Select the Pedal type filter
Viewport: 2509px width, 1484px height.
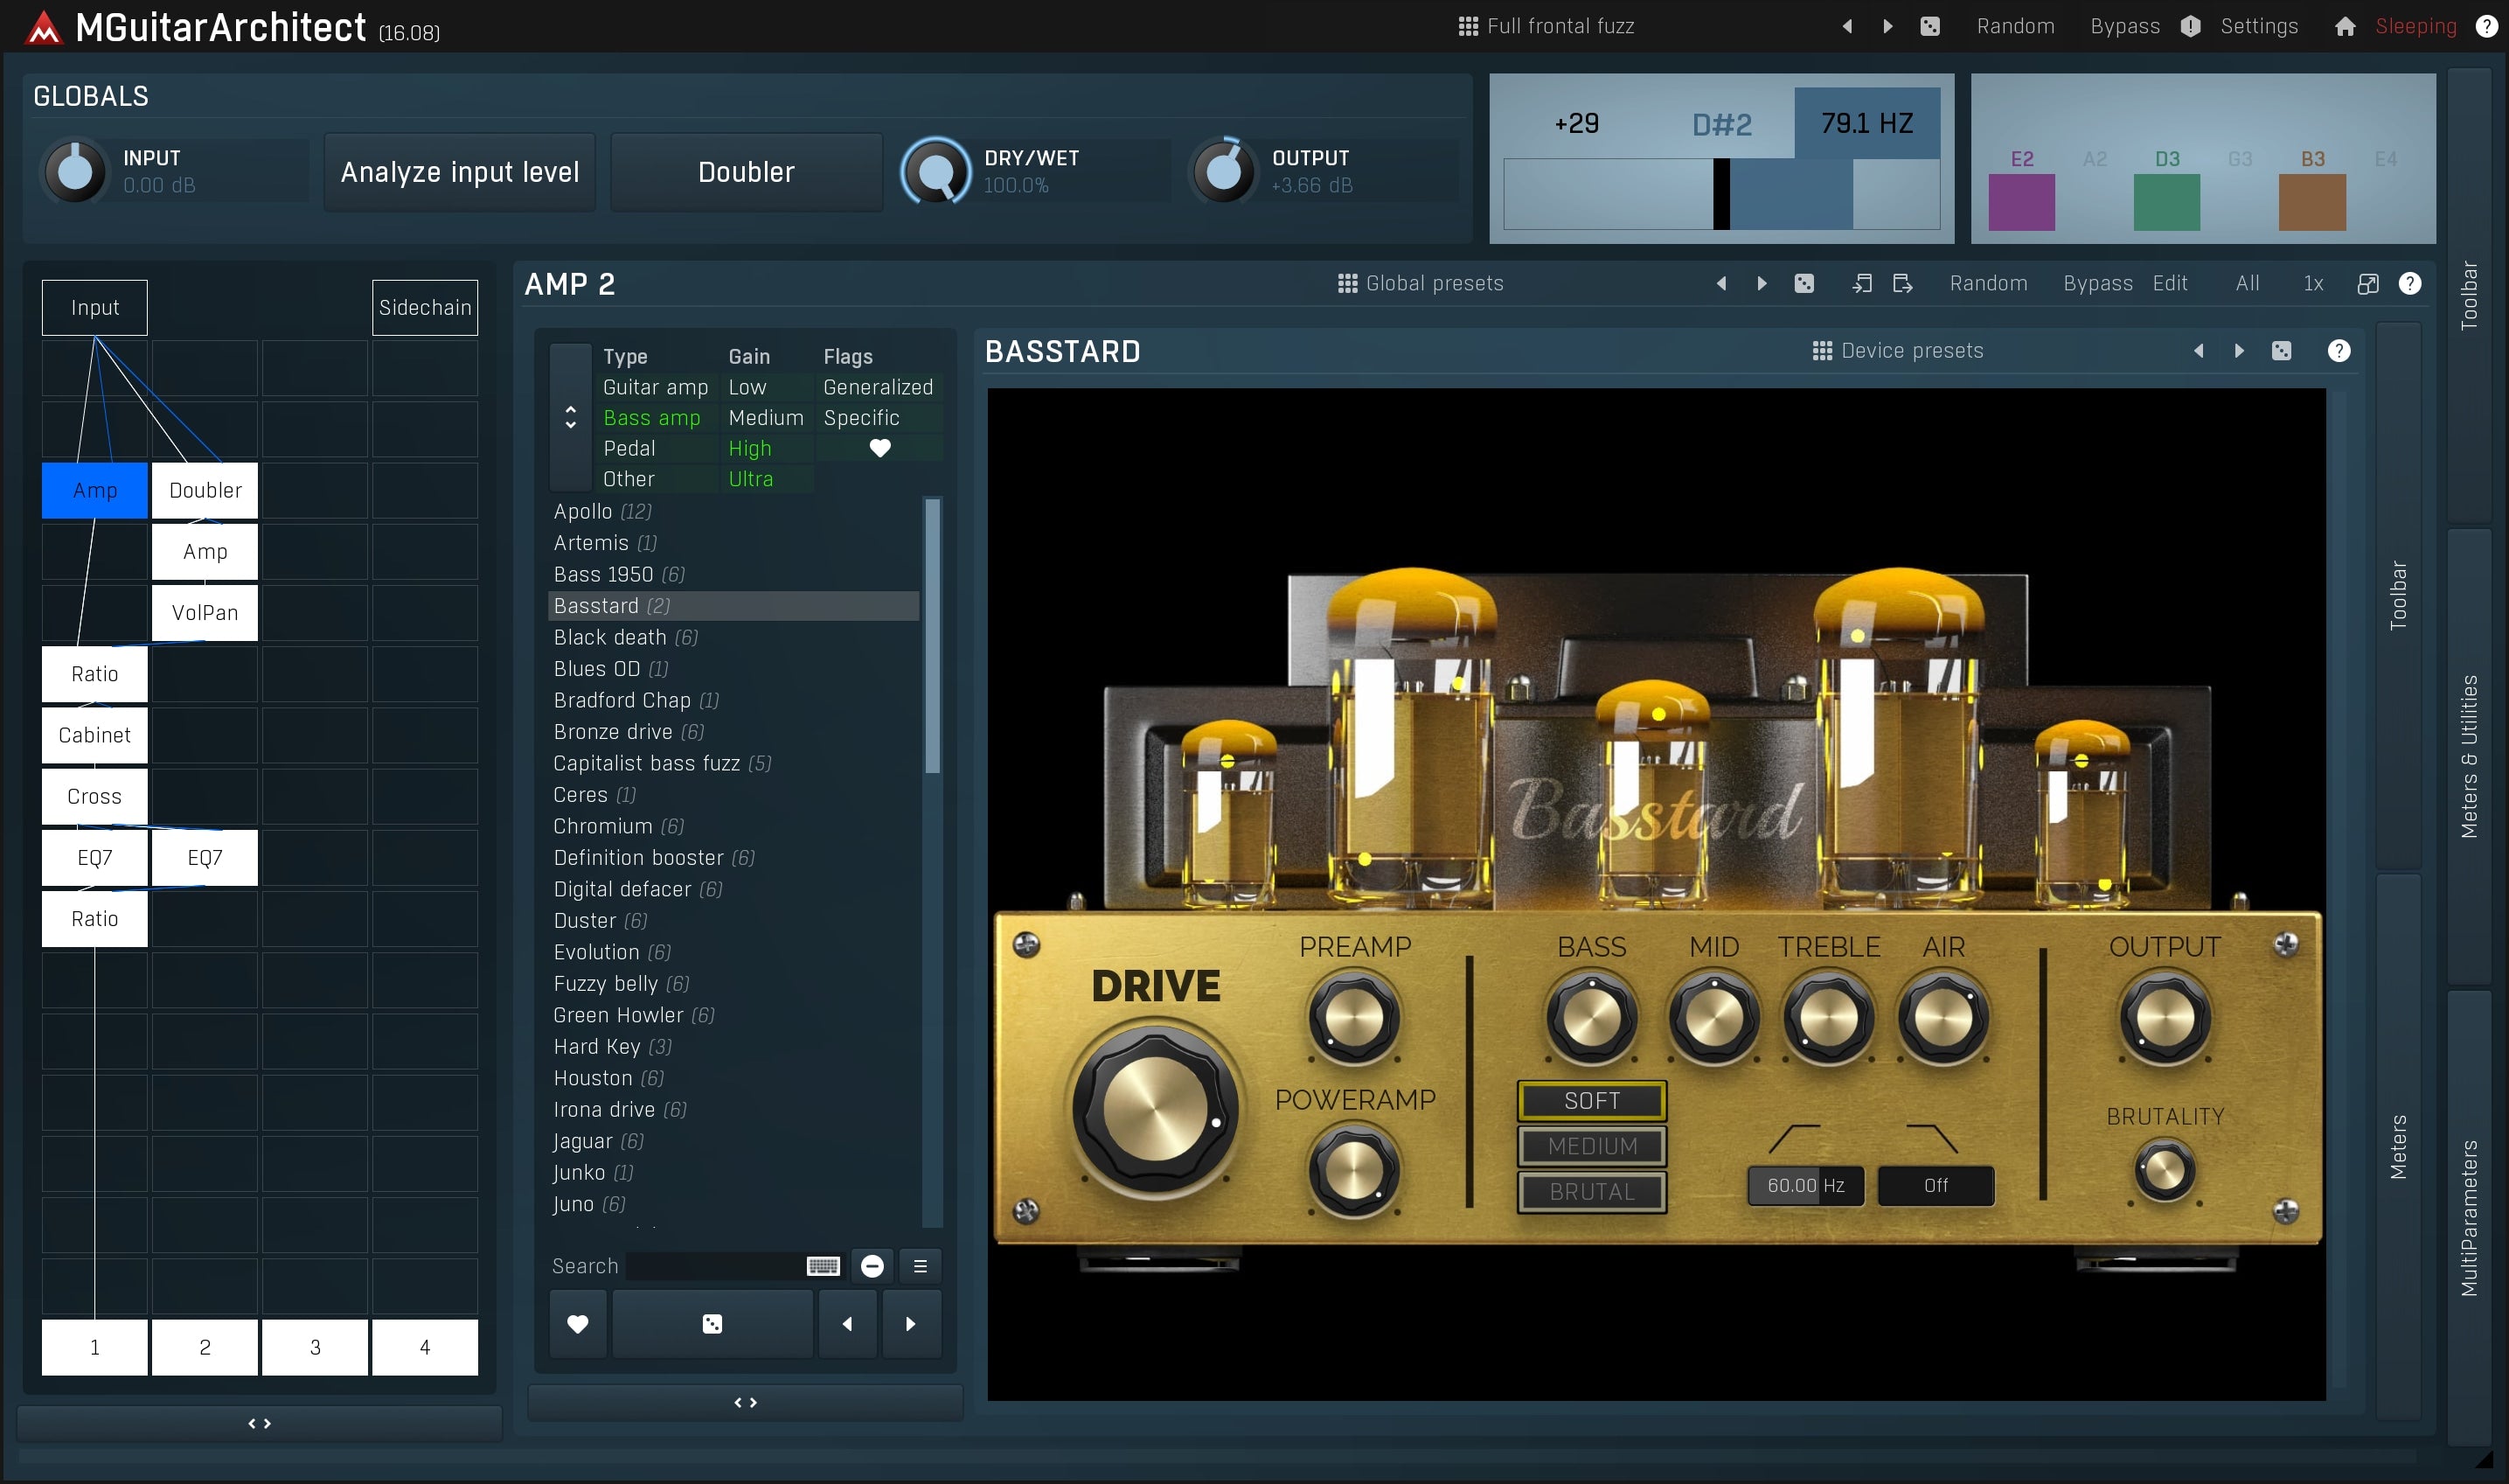[x=629, y=448]
